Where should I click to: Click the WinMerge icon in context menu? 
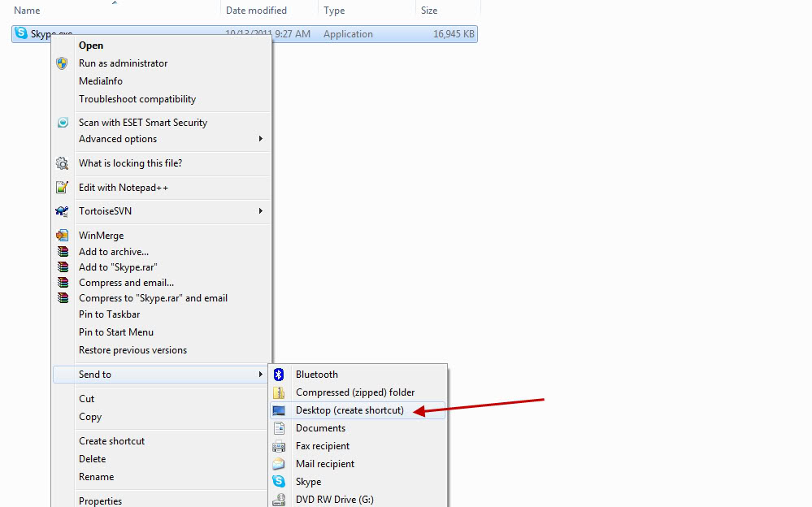(x=62, y=235)
